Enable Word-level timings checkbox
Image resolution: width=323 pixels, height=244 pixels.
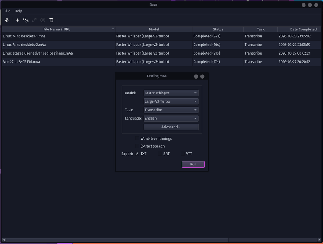click(x=137, y=138)
